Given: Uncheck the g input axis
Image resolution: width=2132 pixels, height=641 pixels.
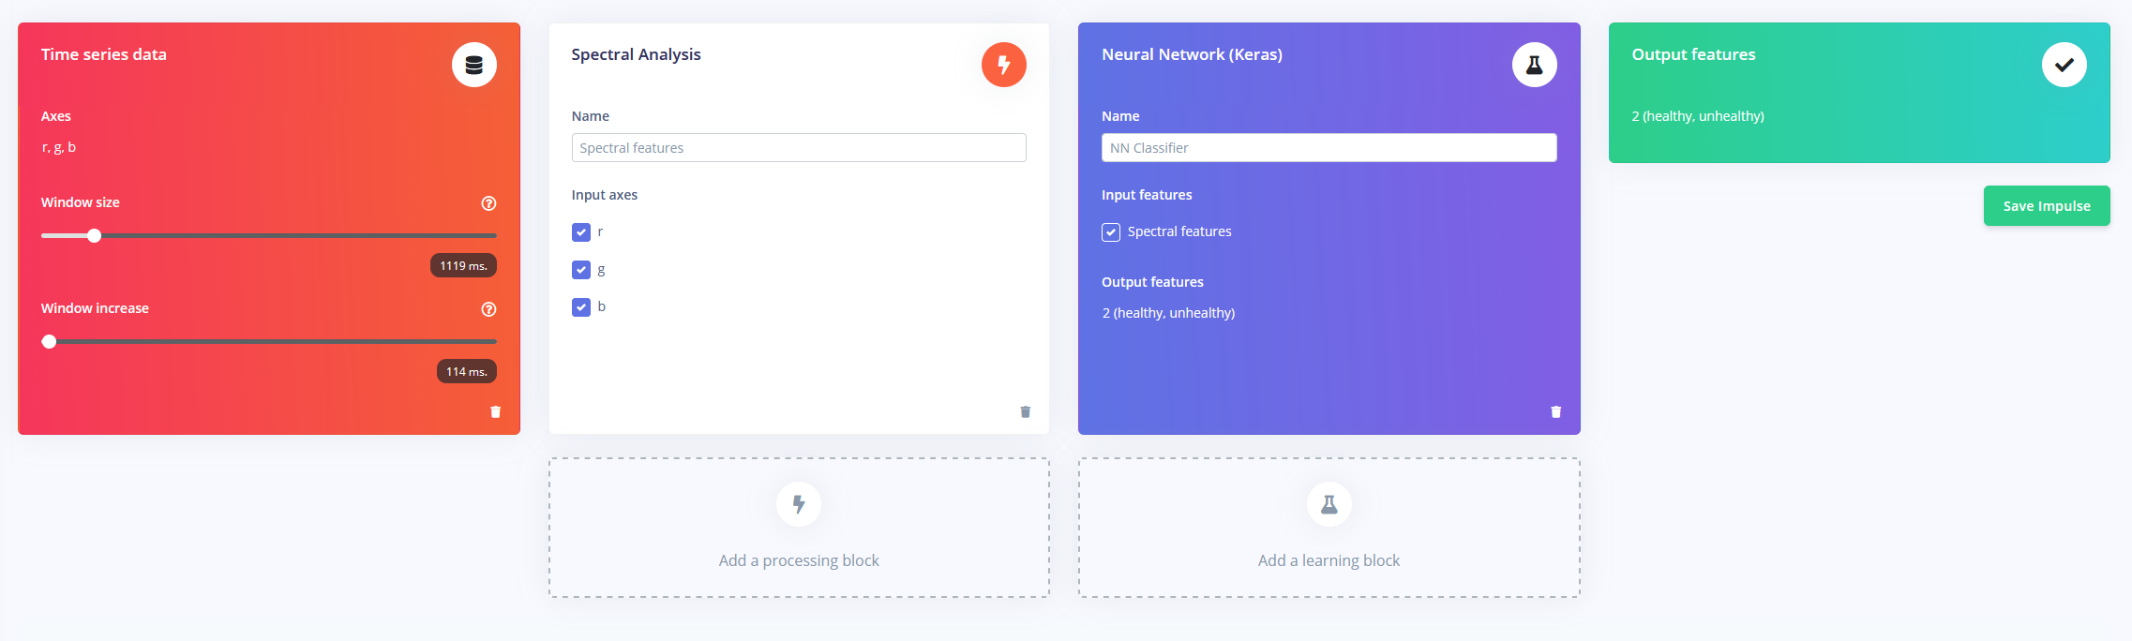Looking at the screenshot, I should [581, 270].
